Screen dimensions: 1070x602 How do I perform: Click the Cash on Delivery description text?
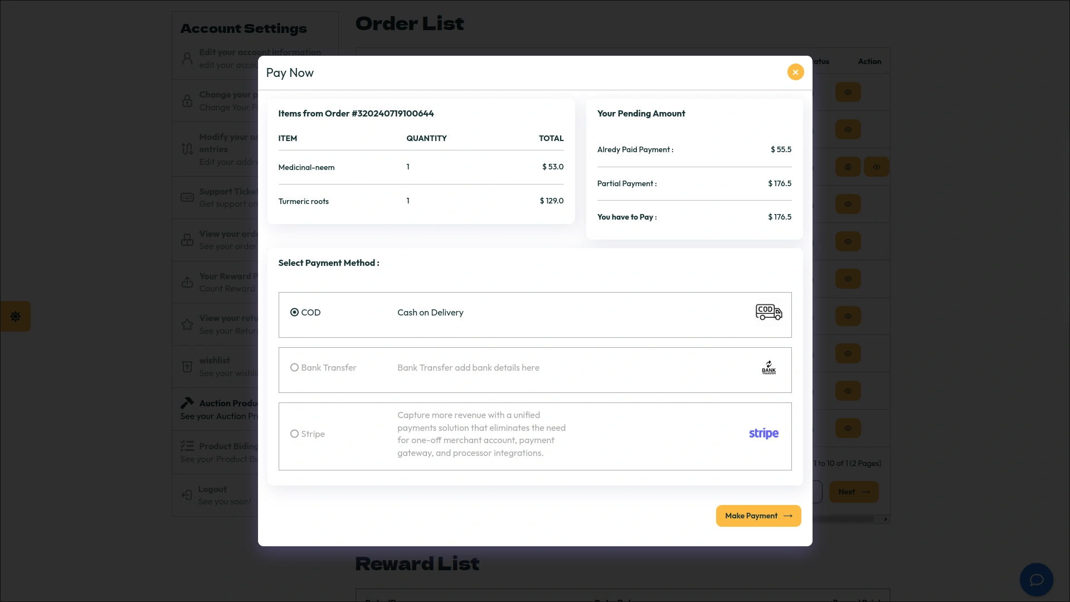(x=430, y=313)
